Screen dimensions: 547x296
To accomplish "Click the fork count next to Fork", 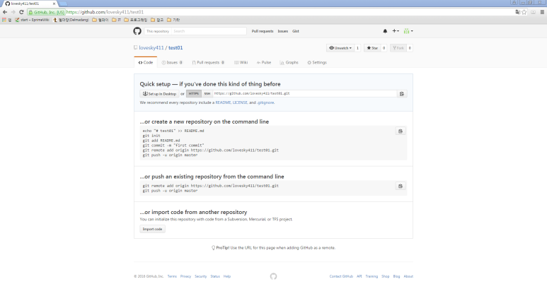I will (x=410, y=48).
